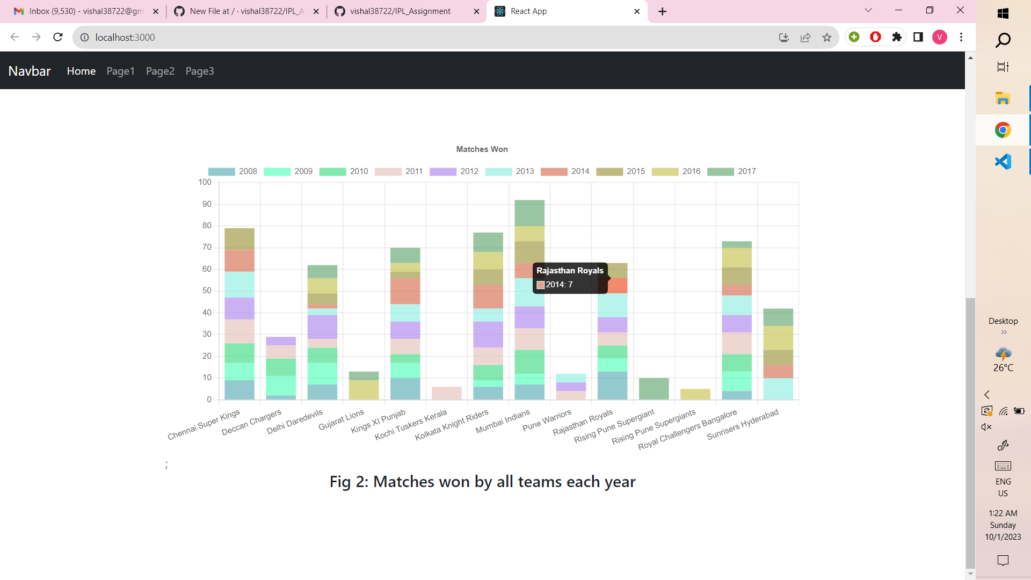View site information icon in address bar
Image resolution: width=1031 pixels, height=580 pixels.
84,37
